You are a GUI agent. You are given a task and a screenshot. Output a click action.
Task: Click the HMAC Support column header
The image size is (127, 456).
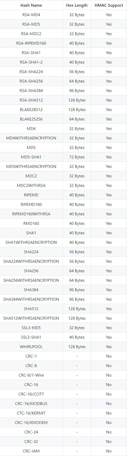point(109,5)
